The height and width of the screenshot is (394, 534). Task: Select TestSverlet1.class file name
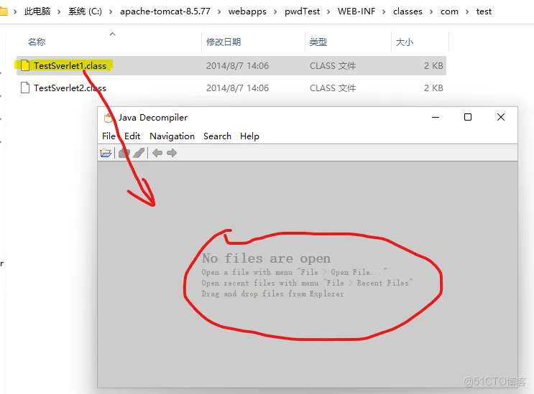click(x=70, y=65)
